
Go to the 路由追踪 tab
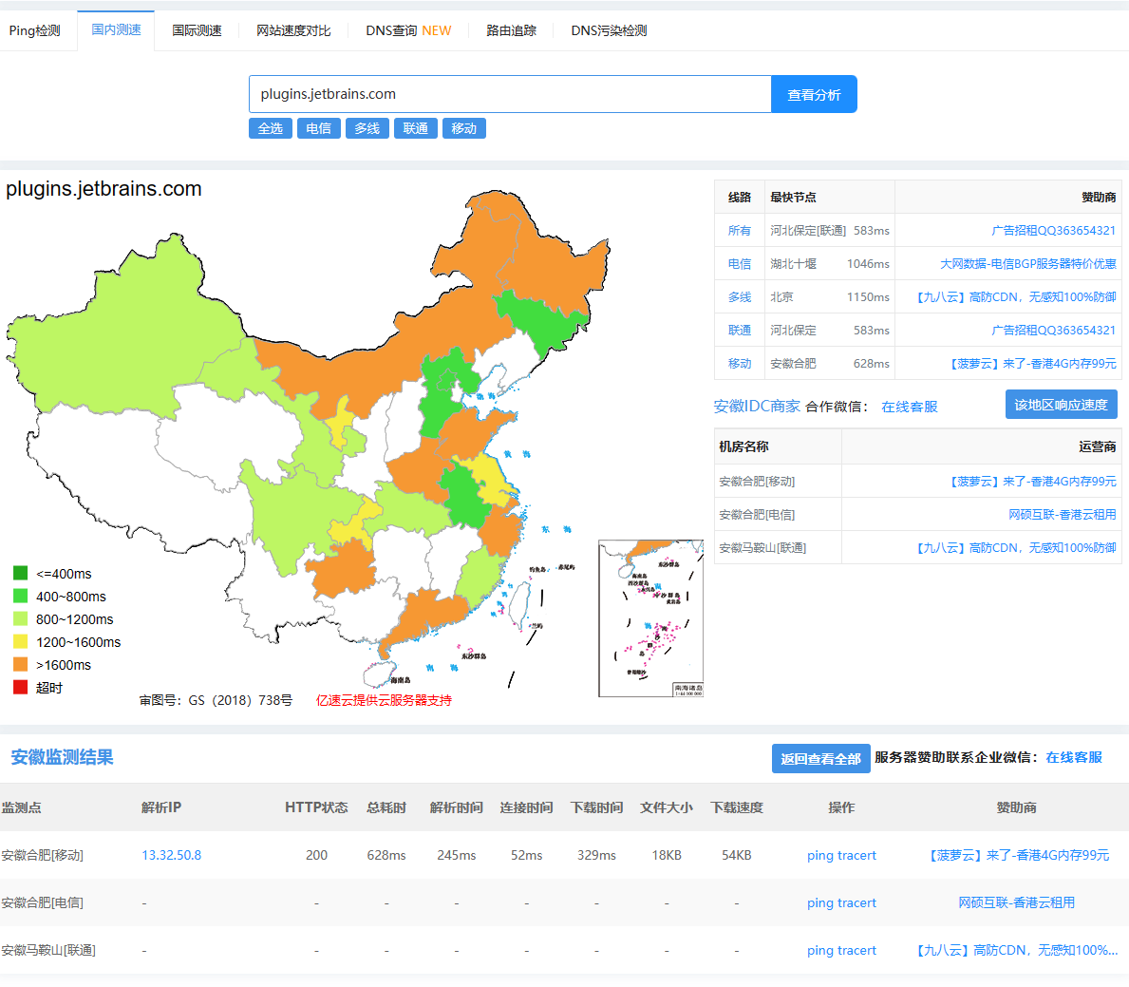click(511, 31)
